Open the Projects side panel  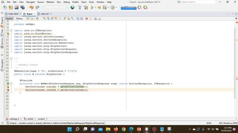click(2, 22)
